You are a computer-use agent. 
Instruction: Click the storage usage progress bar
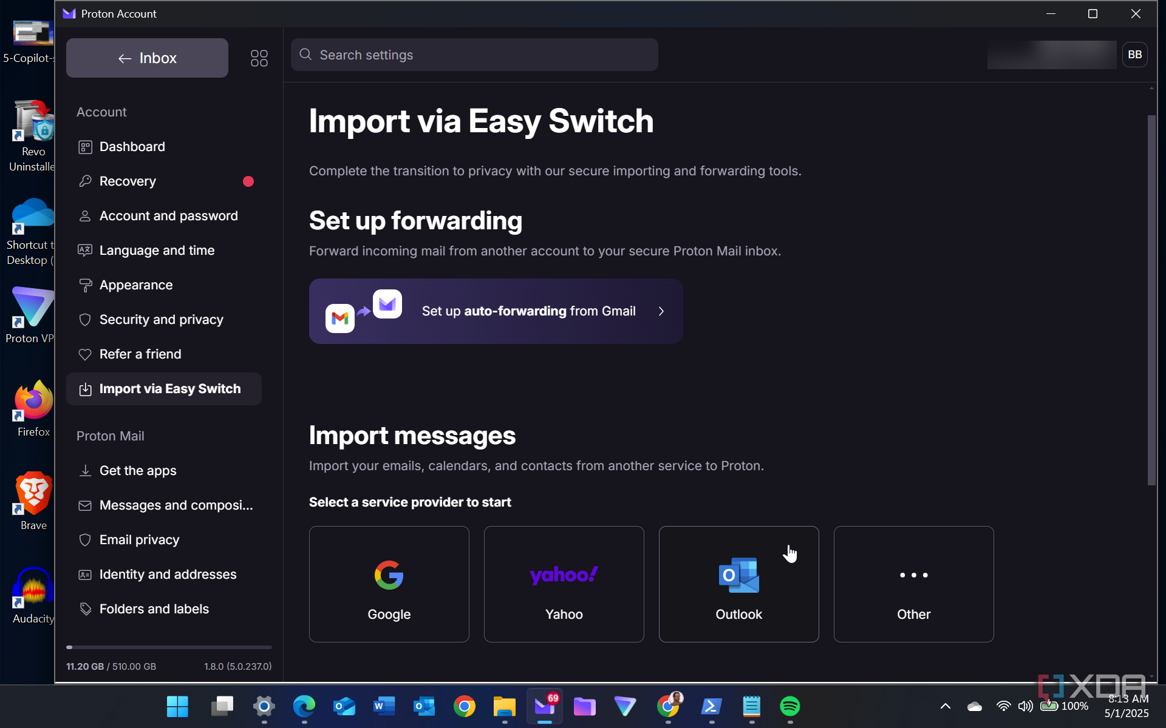point(169,647)
